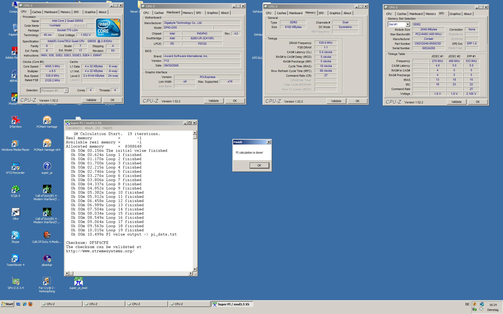Open the PCMark Vantage desktop shortcut

pyautogui.click(x=47, y=122)
